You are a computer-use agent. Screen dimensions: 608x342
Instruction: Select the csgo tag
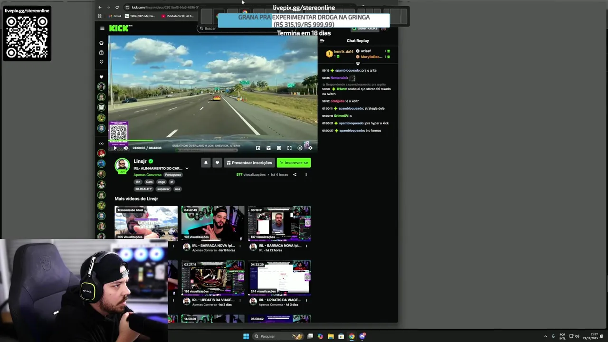coord(161,182)
